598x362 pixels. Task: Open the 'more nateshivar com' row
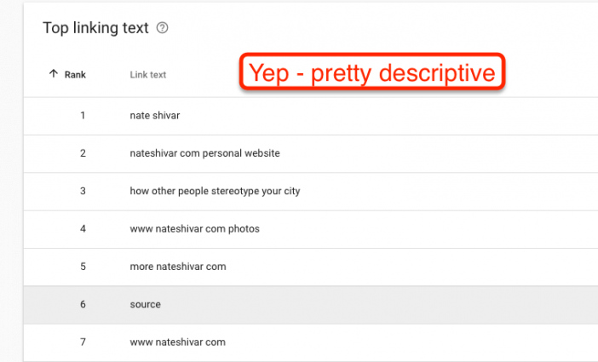311,267
